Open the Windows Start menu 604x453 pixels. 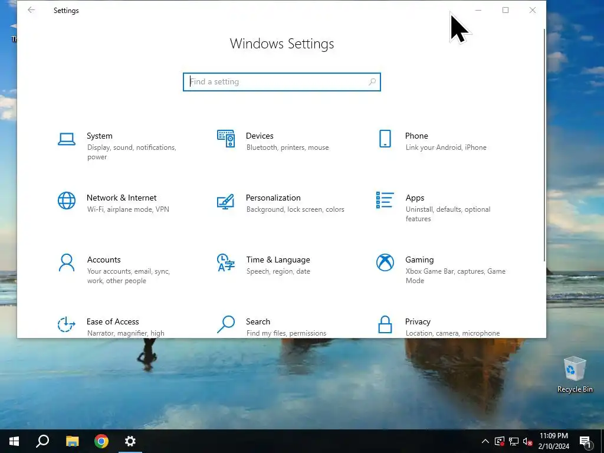pos(14,441)
